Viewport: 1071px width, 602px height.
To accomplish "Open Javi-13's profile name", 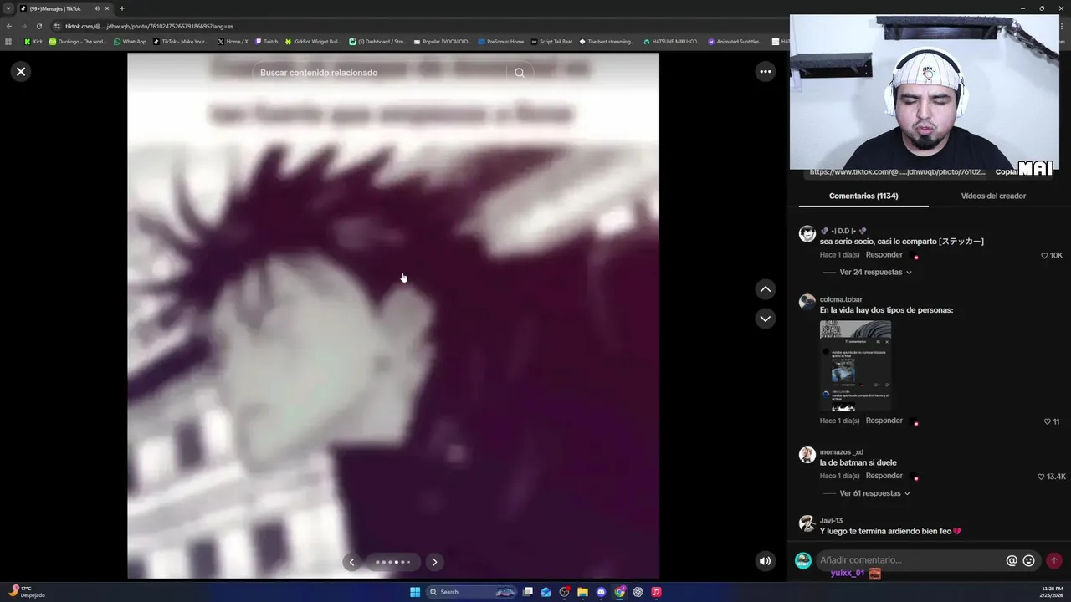I will (831, 521).
